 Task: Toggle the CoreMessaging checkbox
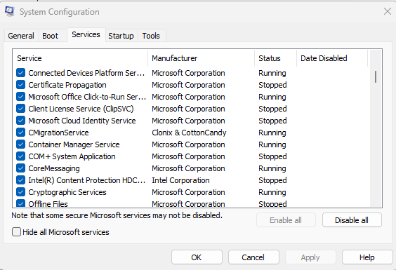[x=20, y=168]
